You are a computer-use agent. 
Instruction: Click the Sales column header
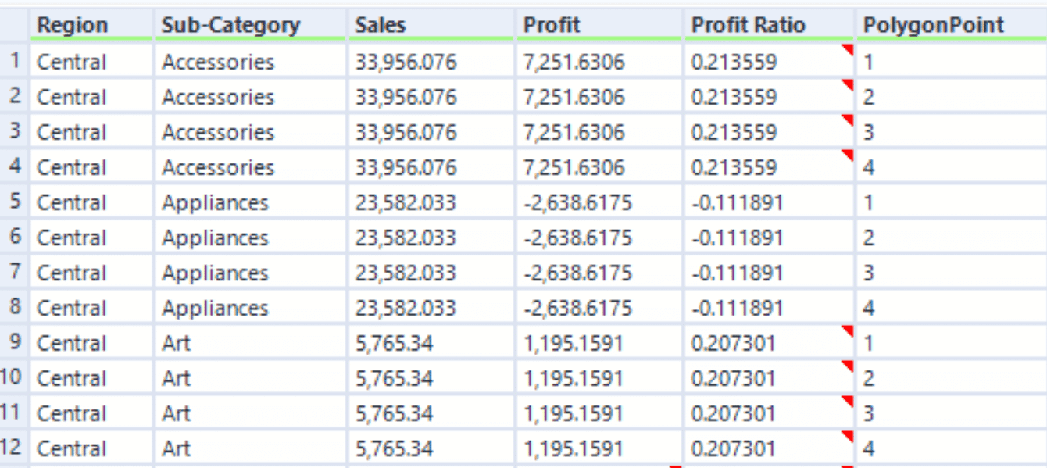pos(431,25)
